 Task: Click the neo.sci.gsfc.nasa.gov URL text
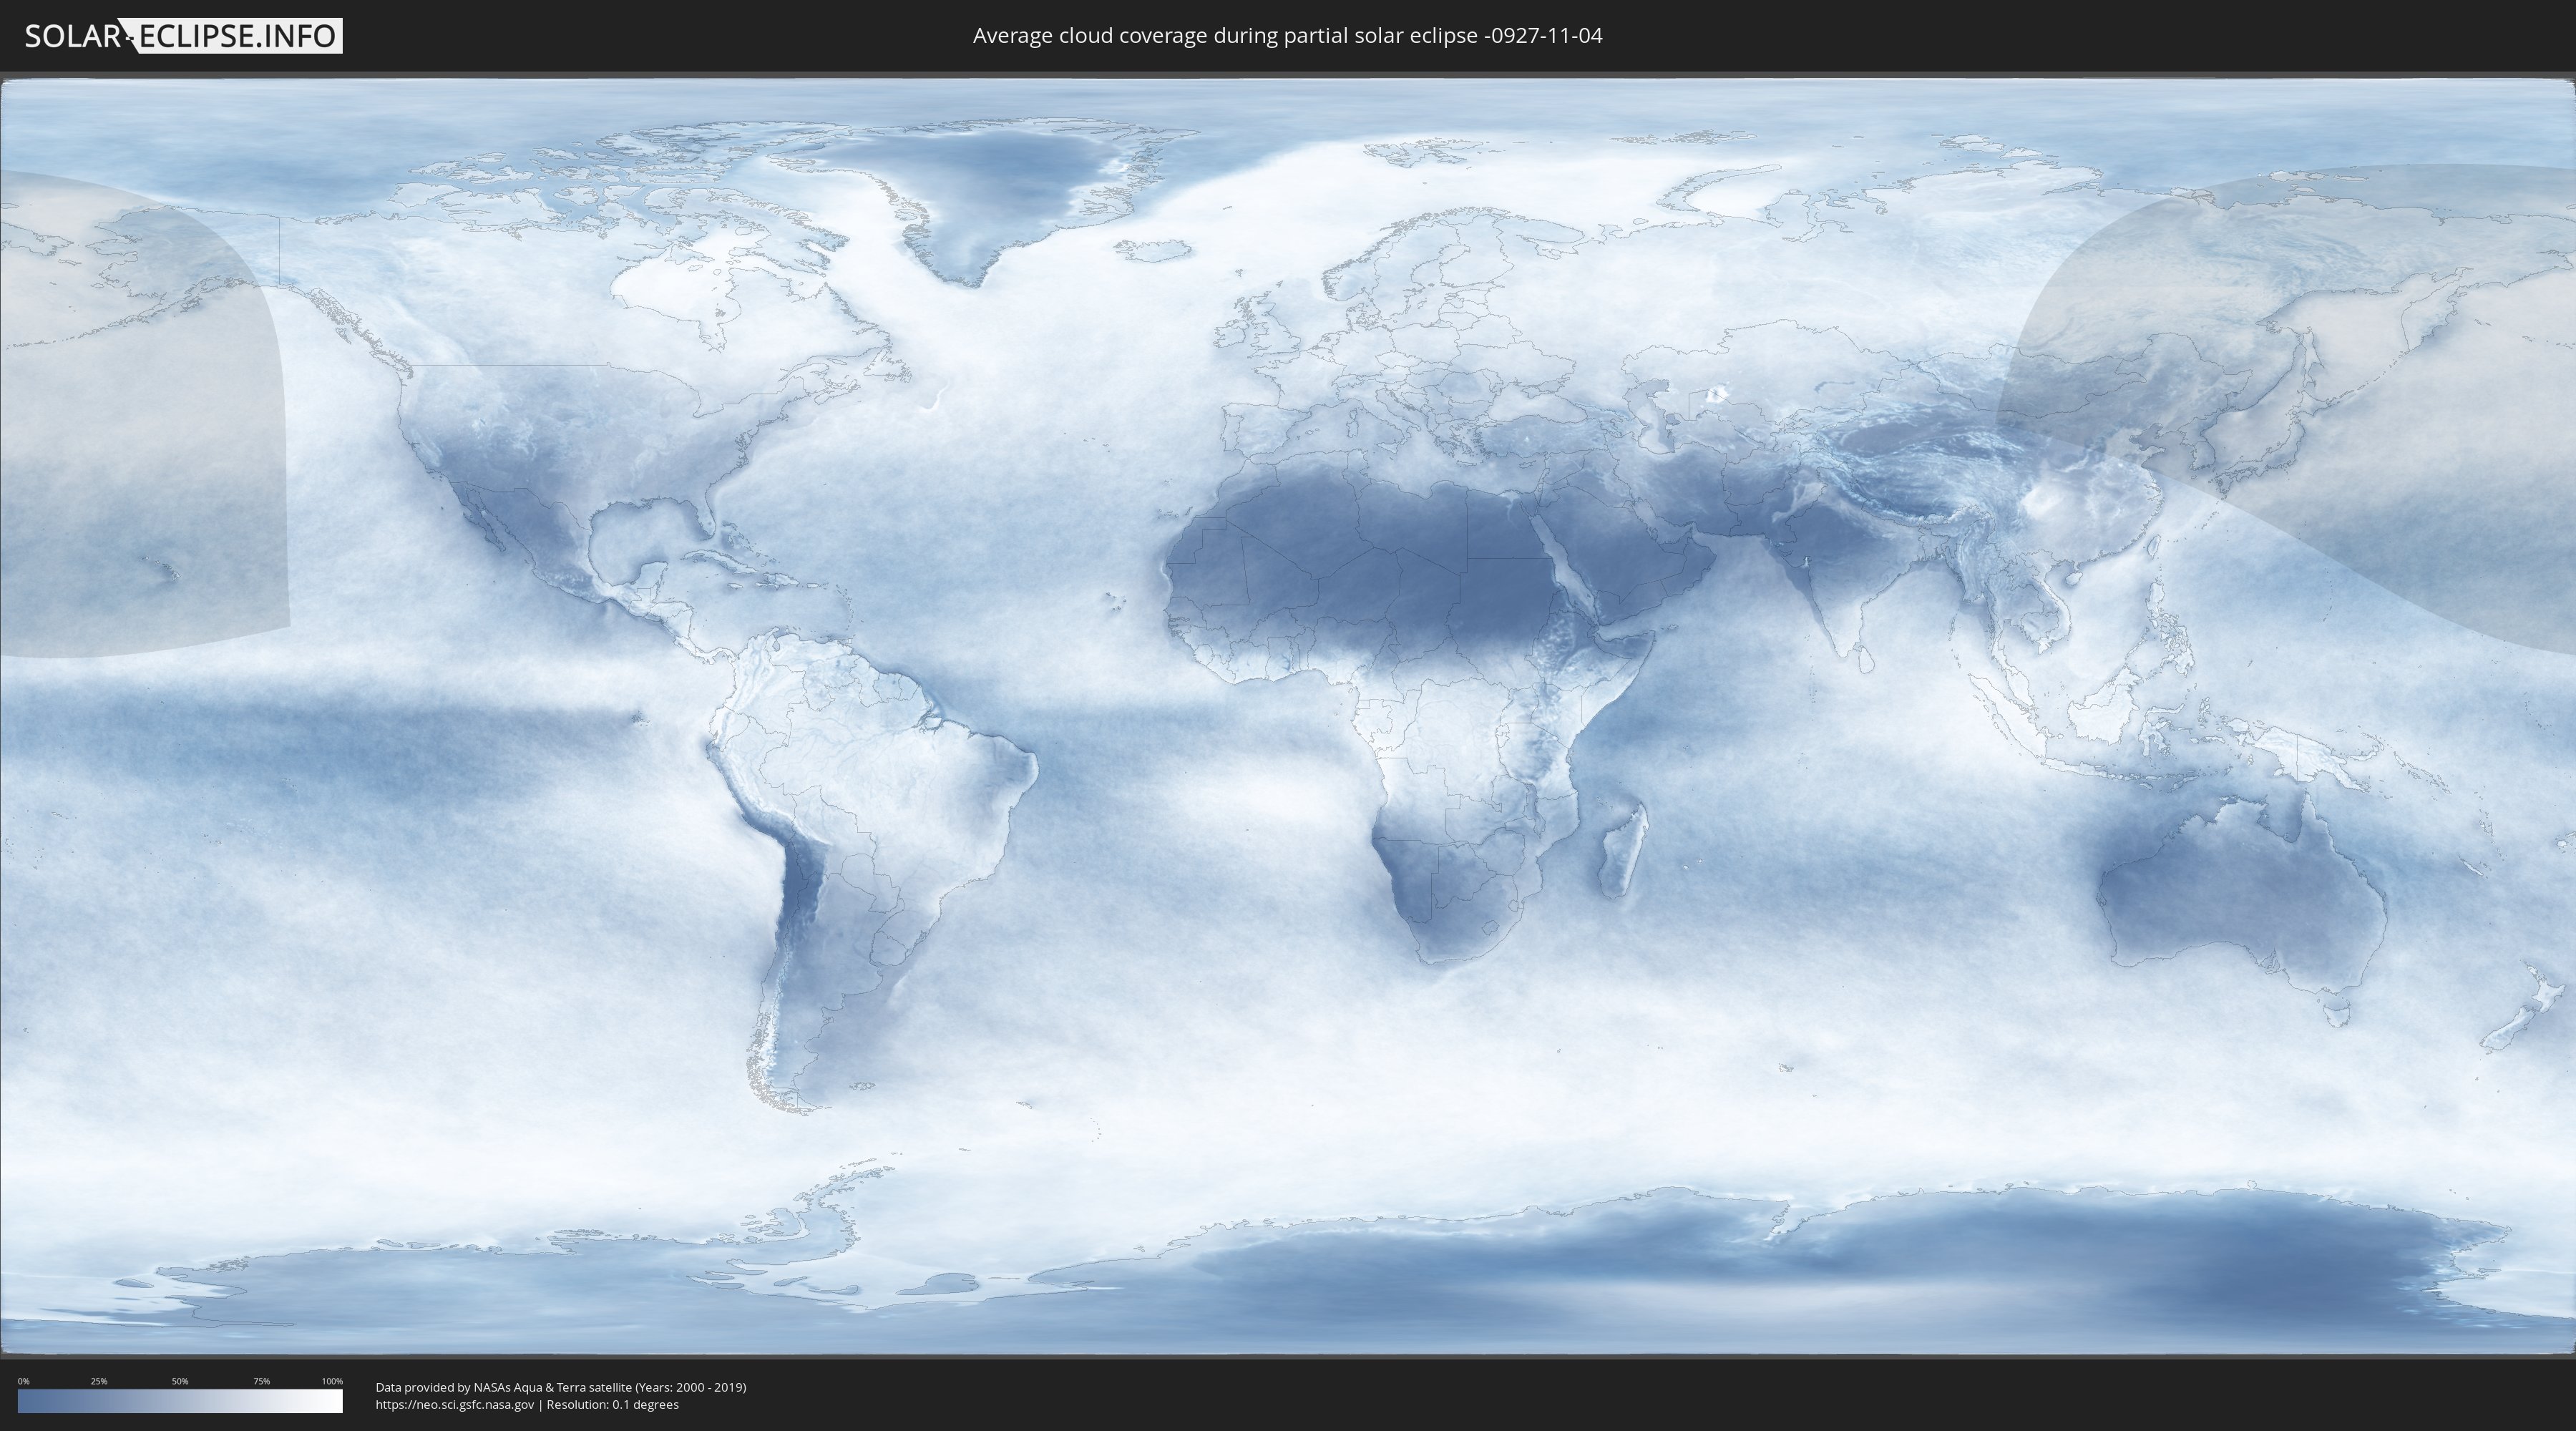pyautogui.click(x=455, y=1404)
